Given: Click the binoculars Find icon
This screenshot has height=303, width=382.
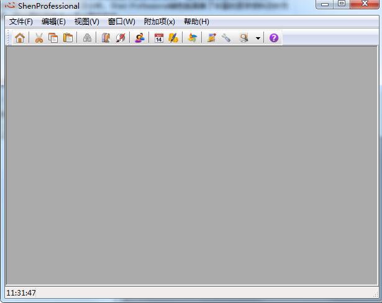Looking at the screenshot, I should point(88,38).
